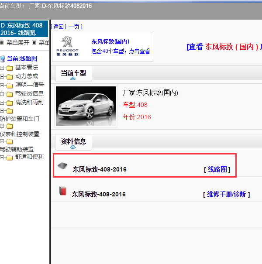The height and width of the screenshot is (264, 262).
Task: Click the 菜单展开 list icon
Action: tap(2, 43)
